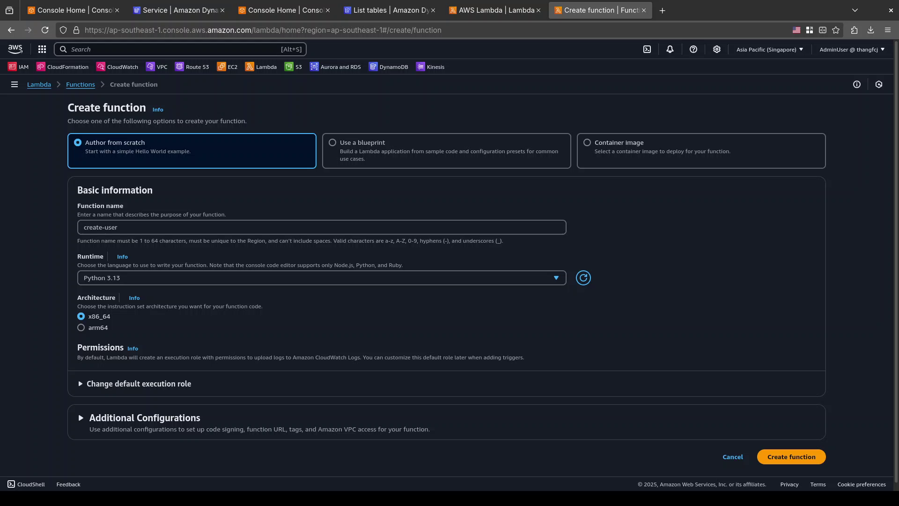The width and height of the screenshot is (899, 506).
Task: Switch to List tables DynamoDB tab
Action: tap(389, 10)
